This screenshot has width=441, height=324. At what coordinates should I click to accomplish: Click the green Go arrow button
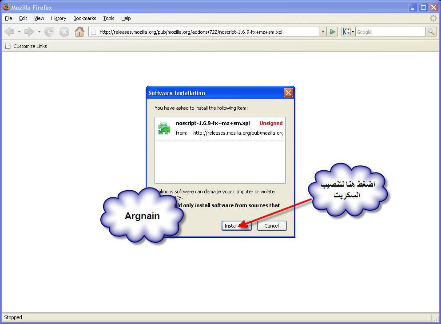(x=333, y=32)
